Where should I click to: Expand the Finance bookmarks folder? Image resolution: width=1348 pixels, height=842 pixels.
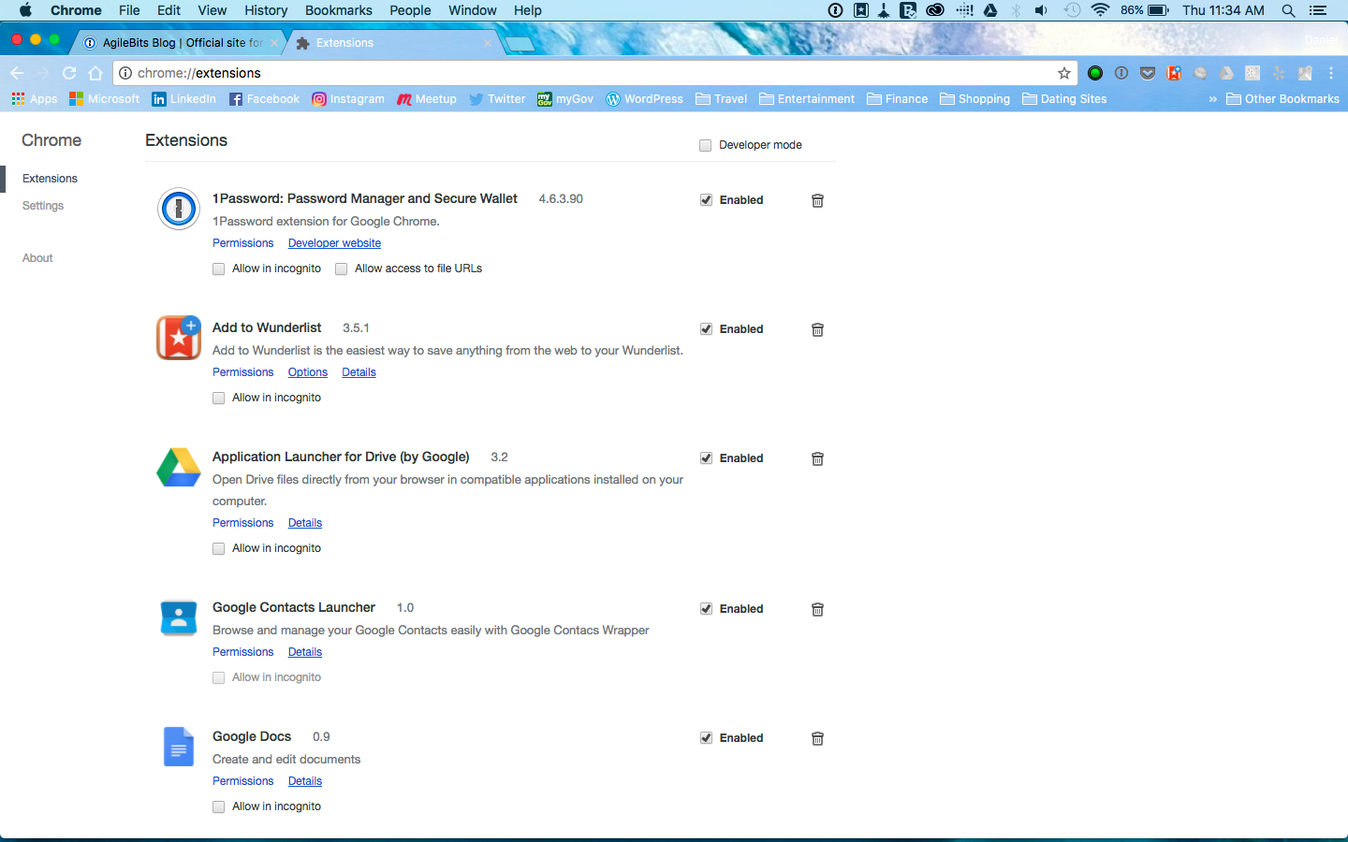coord(897,99)
